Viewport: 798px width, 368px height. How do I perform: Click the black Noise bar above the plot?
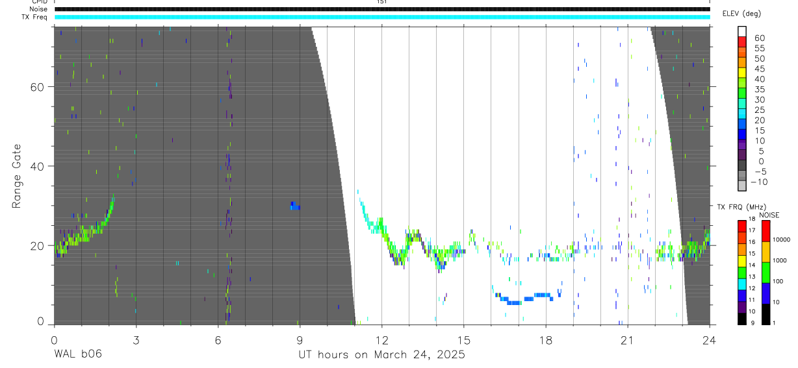click(381, 9)
